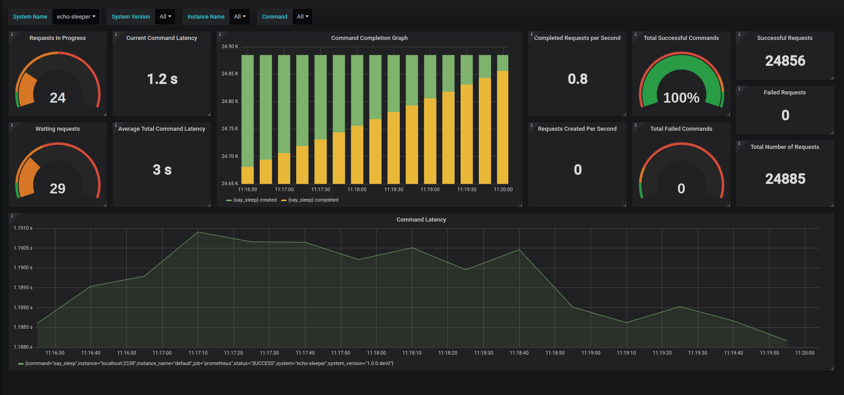Click the info icon on Successful Requests panel
The height and width of the screenshot is (395, 844).
(x=739, y=35)
